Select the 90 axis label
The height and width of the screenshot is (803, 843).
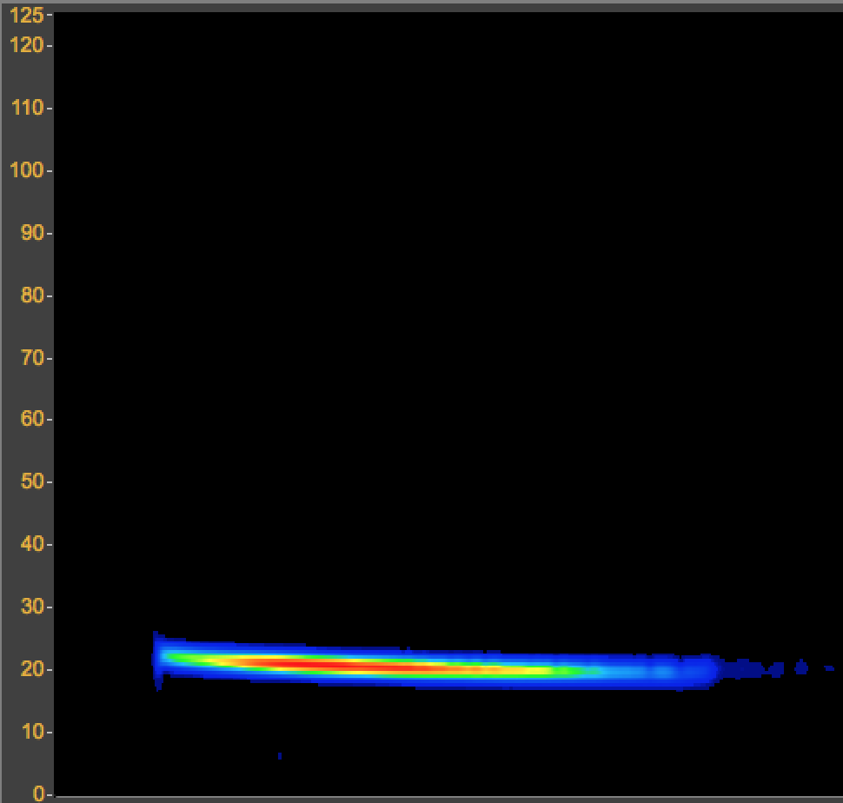coord(31,233)
